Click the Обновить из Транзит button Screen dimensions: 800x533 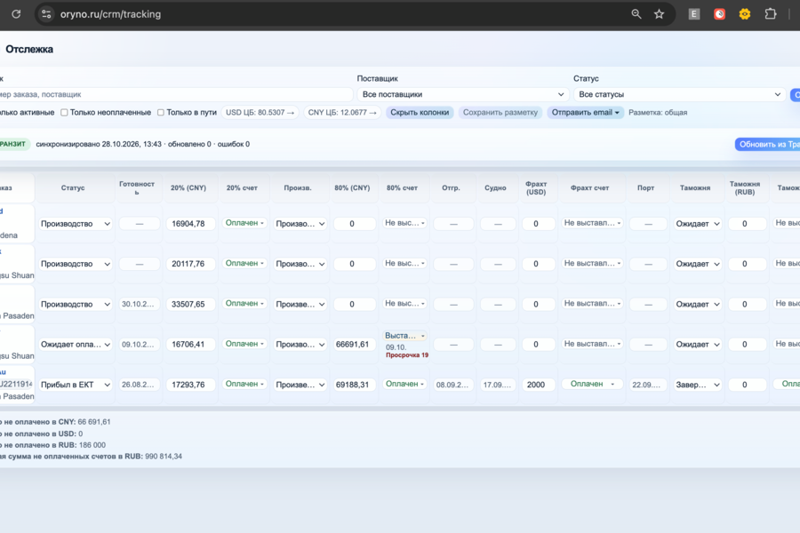click(x=767, y=144)
